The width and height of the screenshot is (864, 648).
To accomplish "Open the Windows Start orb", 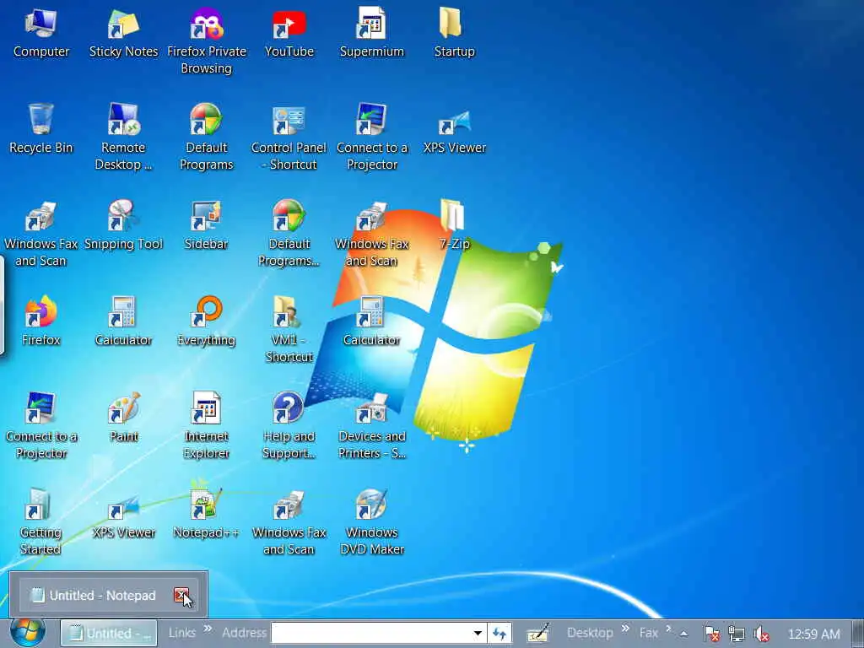I will 28,633.
